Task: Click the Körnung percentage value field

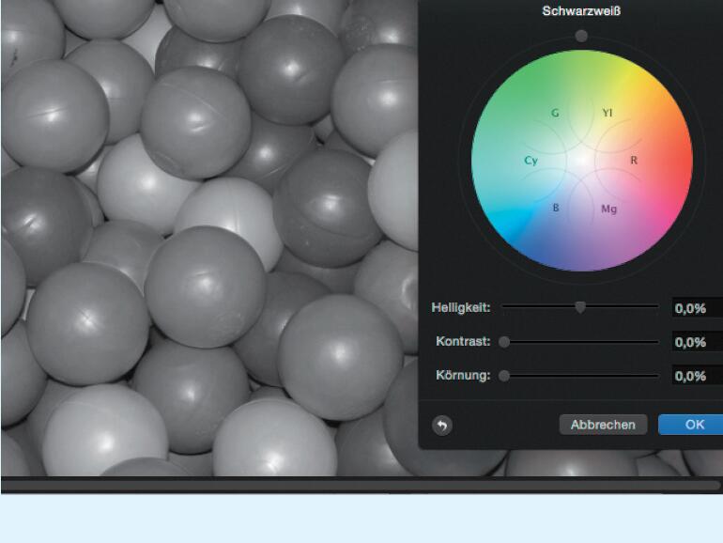Action: click(x=697, y=376)
